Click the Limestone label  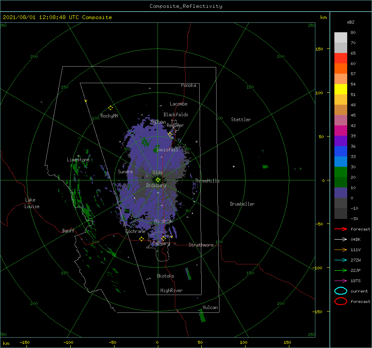tap(78, 160)
